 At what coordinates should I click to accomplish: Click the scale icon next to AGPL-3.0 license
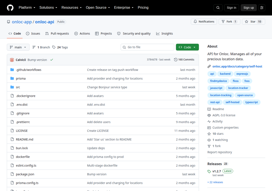(209, 115)
